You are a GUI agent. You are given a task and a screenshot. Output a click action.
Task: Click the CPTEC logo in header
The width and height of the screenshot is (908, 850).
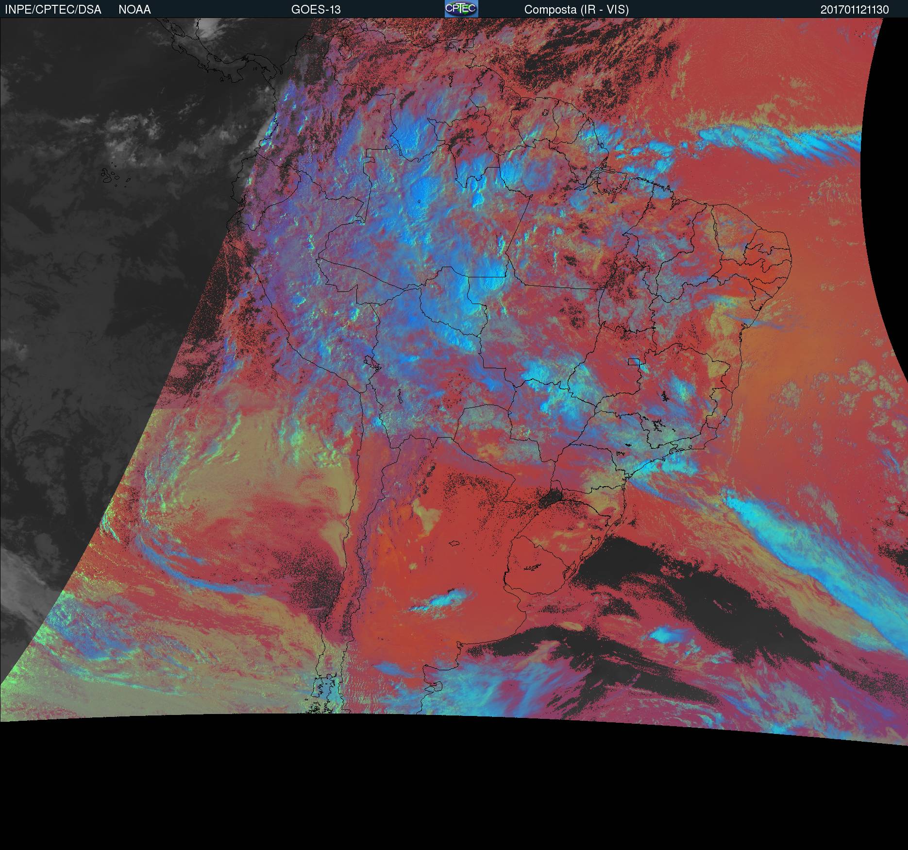(461, 9)
